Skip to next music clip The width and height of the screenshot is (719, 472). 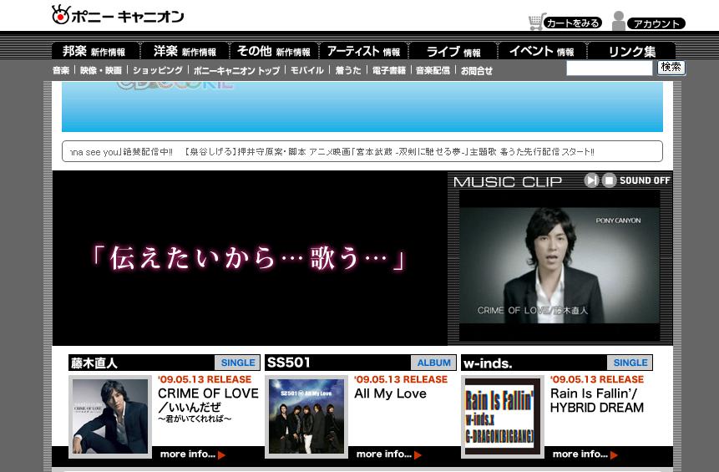pos(591,180)
